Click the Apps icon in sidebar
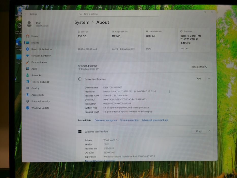Image resolution: width=237 pixels, height=178 pixels. click(x=27, y=69)
